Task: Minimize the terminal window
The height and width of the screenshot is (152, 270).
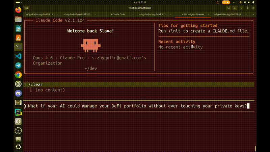Action: [241, 8]
